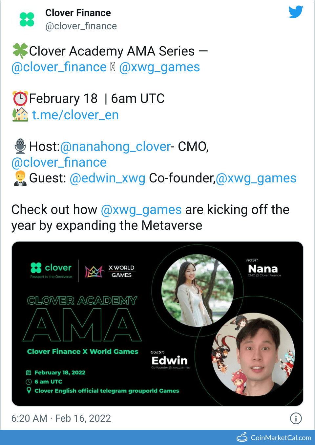Open @xwg_games mention in the first line
The width and height of the screenshot is (315, 445).
(159, 67)
